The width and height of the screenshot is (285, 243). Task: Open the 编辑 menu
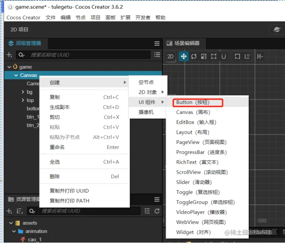point(65,17)
